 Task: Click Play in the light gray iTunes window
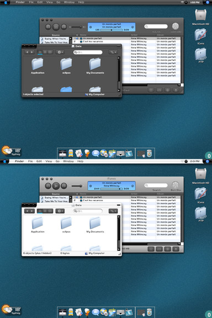click(x=56, y=185)
